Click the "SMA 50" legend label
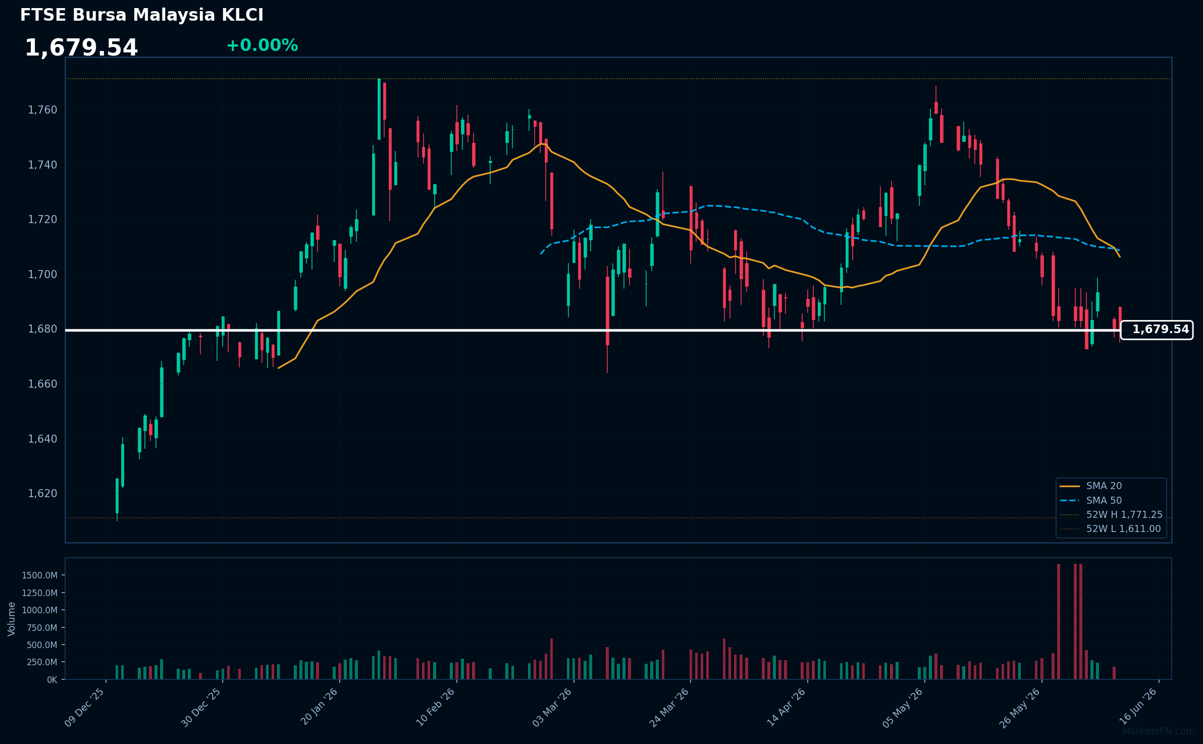The width and height of the screenshot is (1203, 744). [1104, 501]
